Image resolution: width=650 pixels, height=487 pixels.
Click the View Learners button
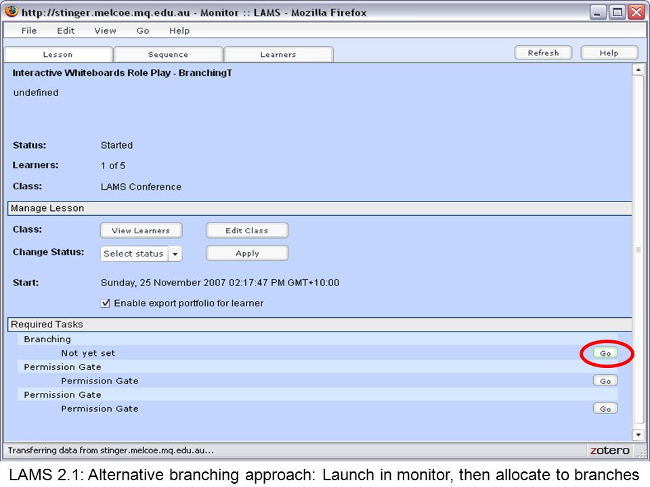click(x=141, y=231)
